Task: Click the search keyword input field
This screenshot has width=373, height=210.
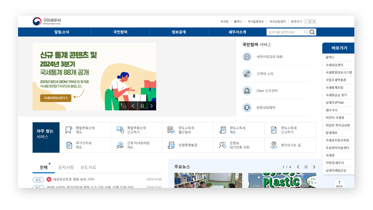Action: click(x=285, y=32)
